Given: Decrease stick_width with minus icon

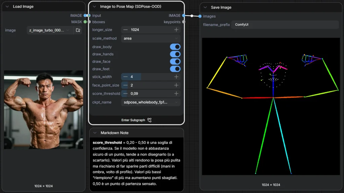Looking at the screenshot, I should (x=125, y=77).
